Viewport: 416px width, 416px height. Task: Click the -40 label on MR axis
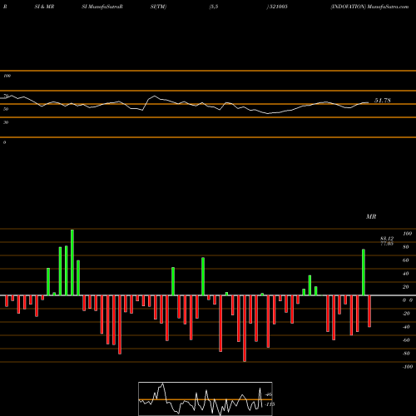point(406,327)
